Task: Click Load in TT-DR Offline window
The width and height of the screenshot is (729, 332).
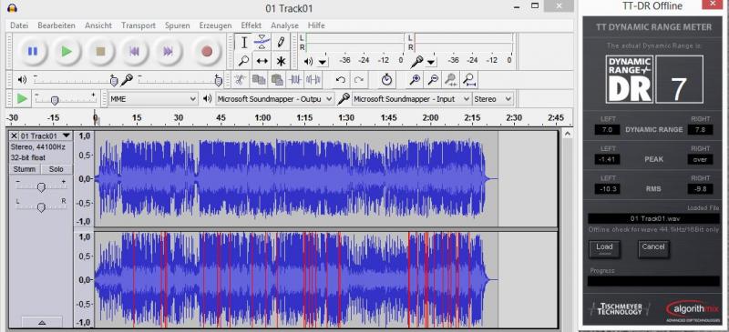Action: tap(604, 249)
